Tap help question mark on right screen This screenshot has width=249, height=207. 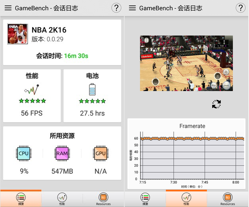(241, 8)
